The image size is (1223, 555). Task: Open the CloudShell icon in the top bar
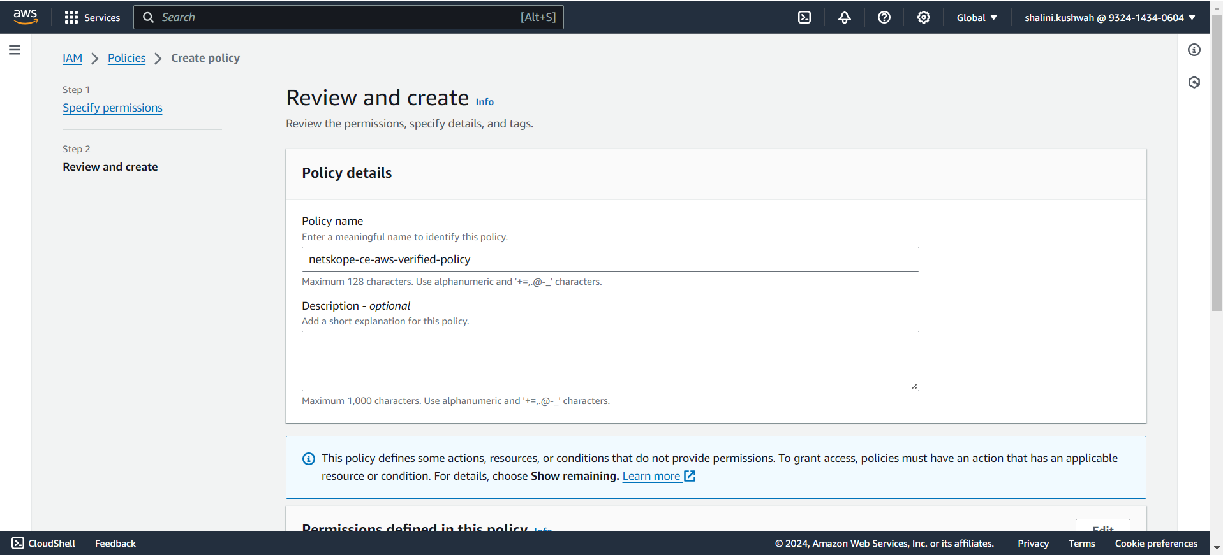(804, 17)
